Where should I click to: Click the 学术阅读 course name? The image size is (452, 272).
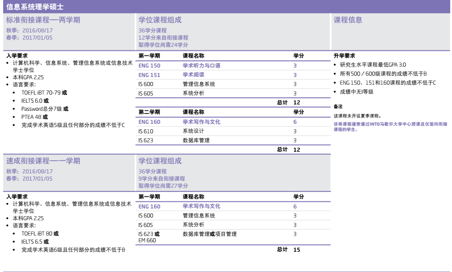pos(193,75)
